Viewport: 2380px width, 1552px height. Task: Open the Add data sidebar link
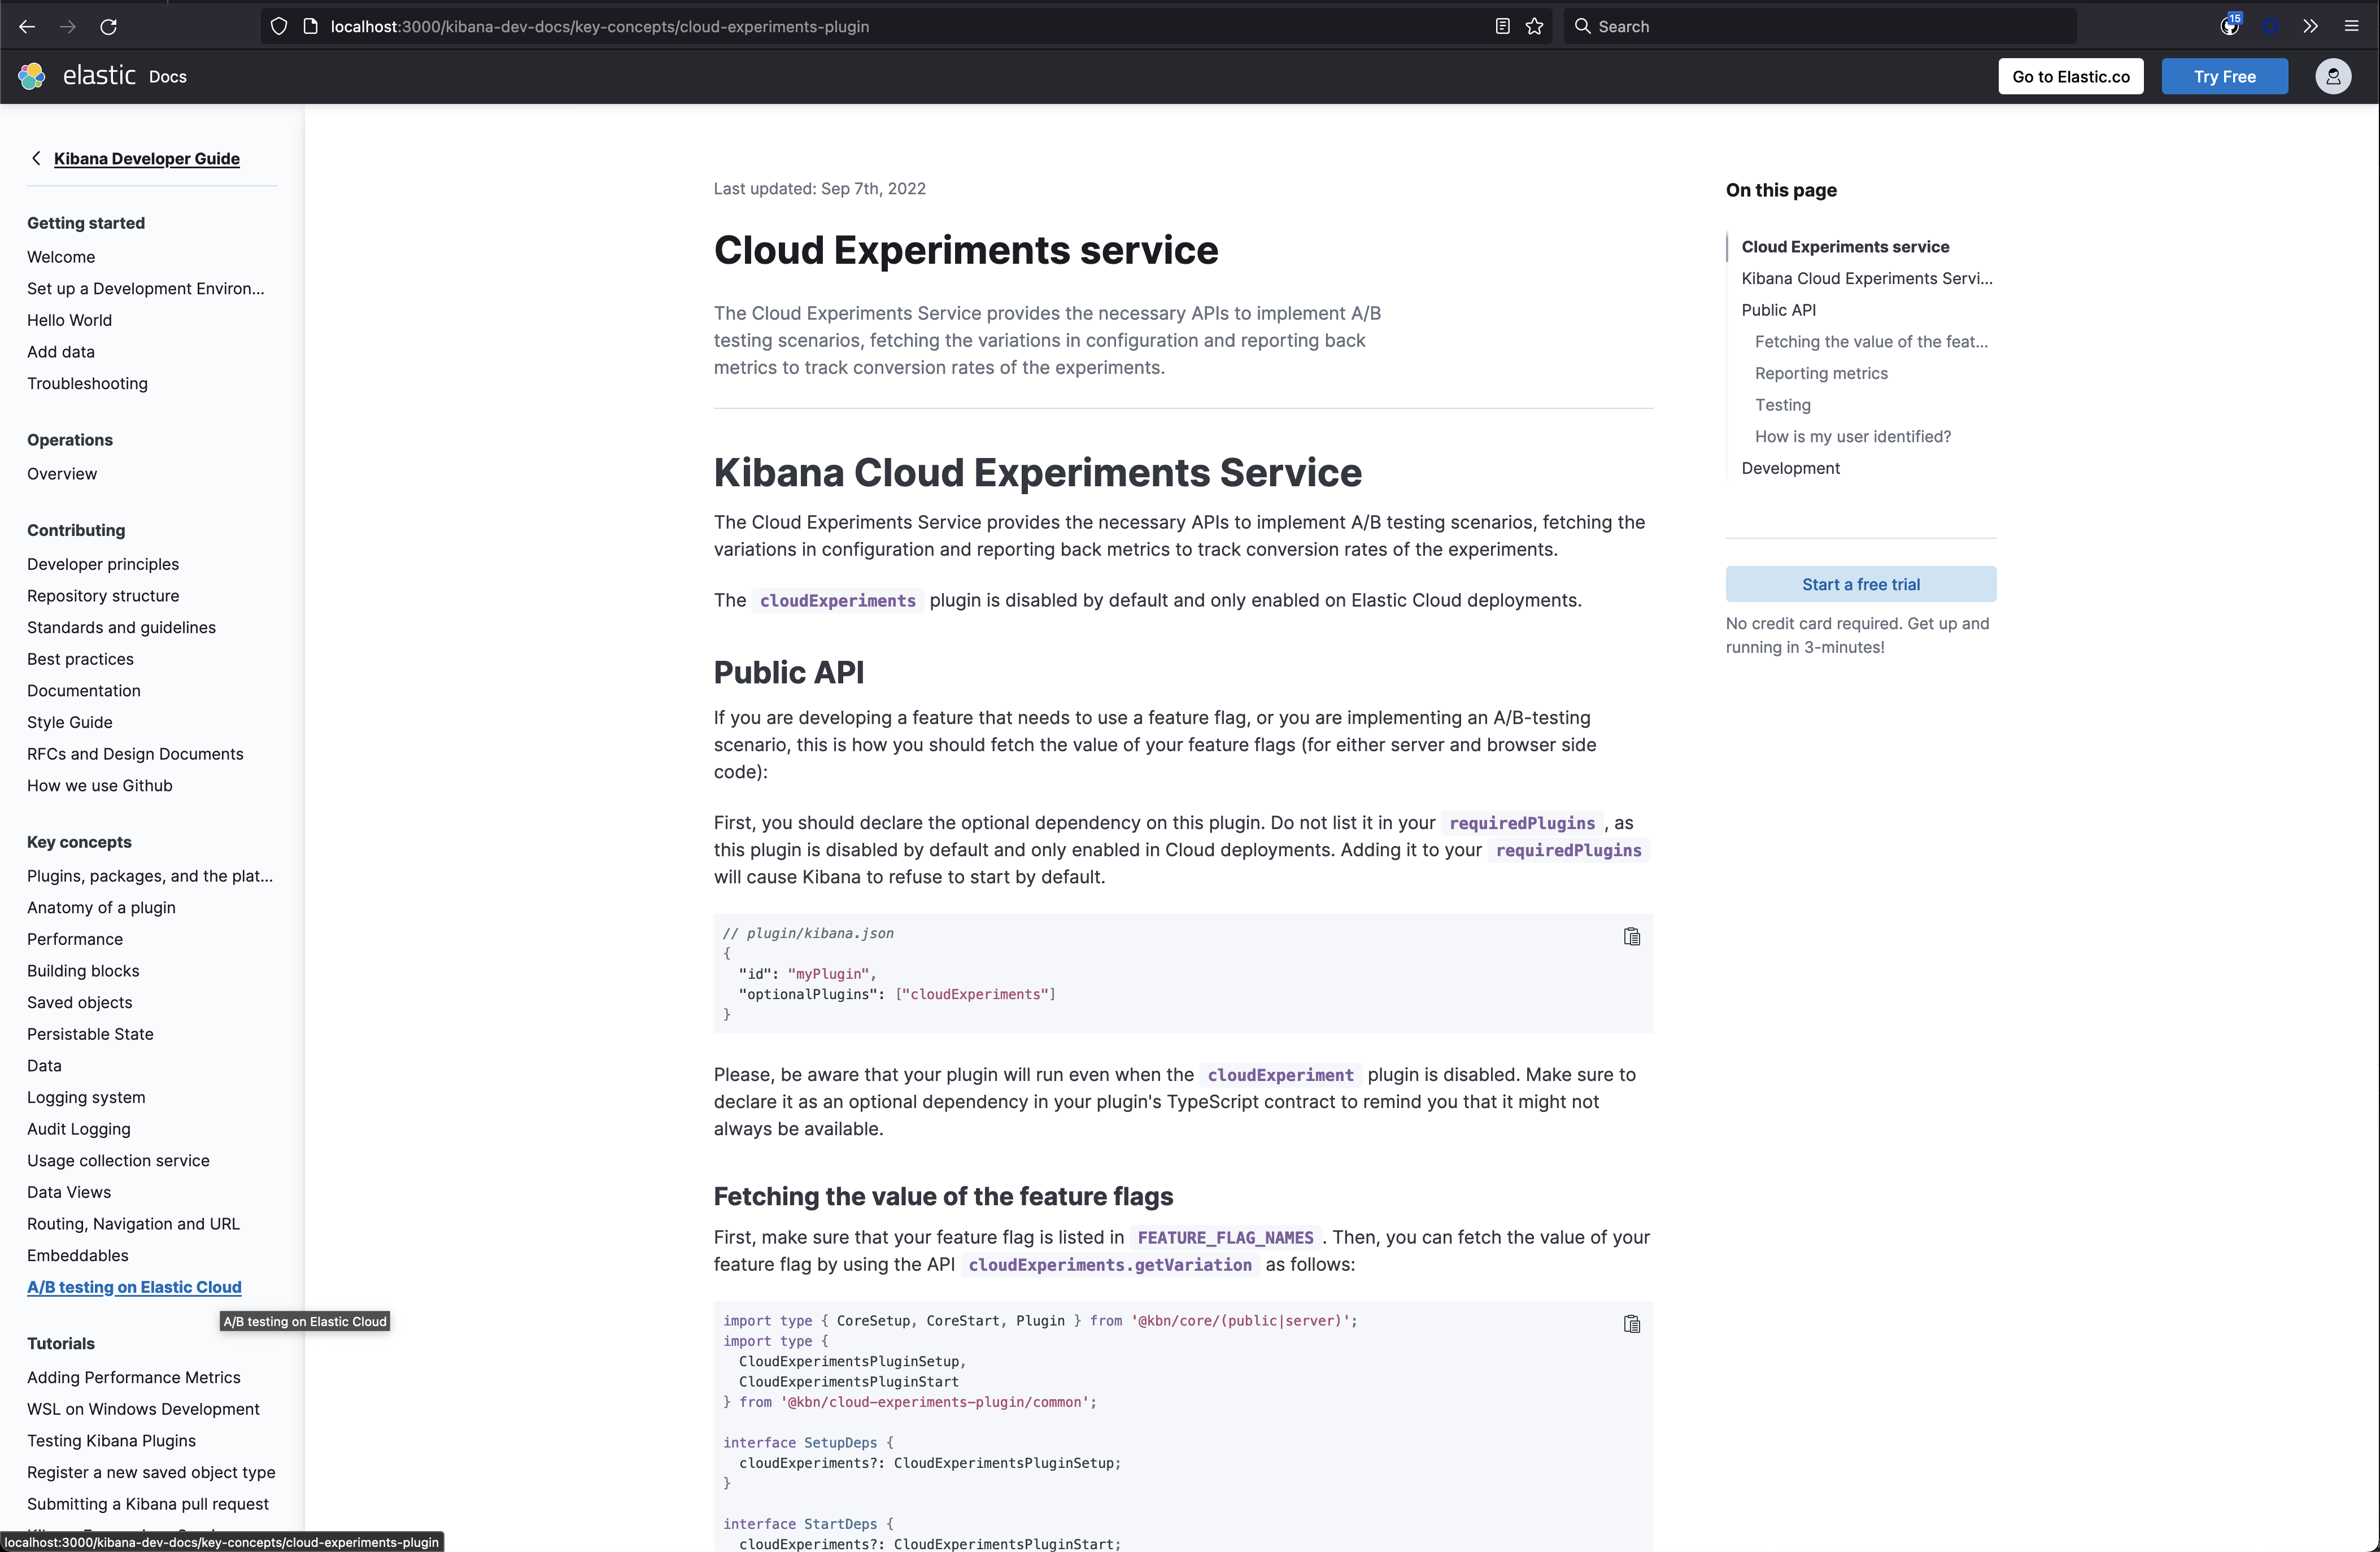[61, 352]
